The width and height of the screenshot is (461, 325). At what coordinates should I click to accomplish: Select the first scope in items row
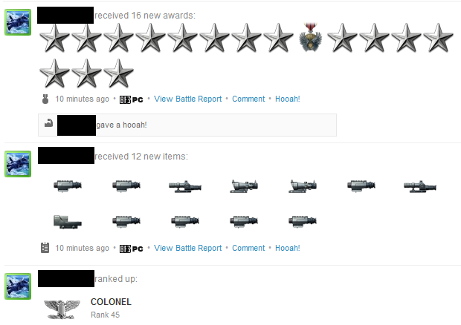coord(68,186)
